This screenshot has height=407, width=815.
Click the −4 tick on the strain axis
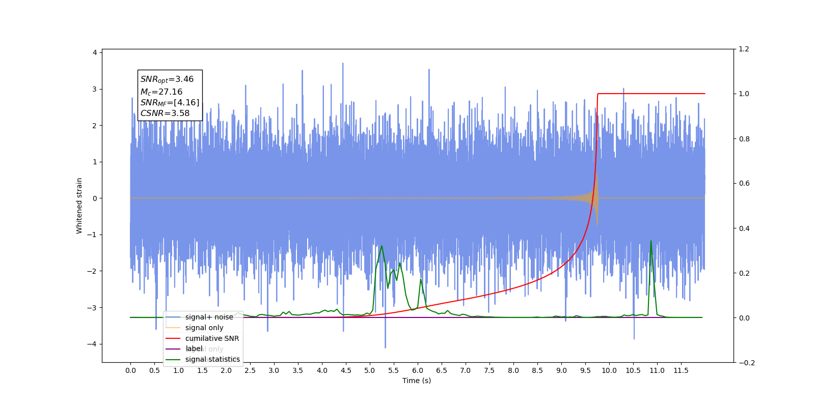tap(92, 344)
